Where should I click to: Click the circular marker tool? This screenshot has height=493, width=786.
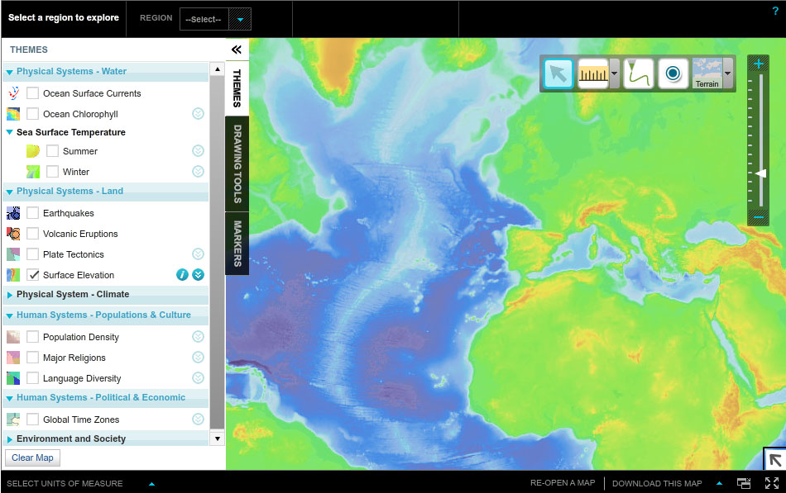pyautogui.click(x=673, y=73)
